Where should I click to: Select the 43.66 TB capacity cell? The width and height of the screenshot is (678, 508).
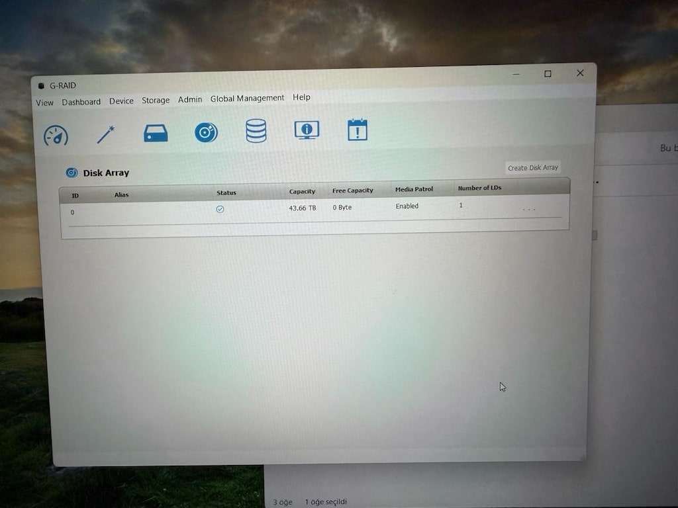[x=302, y=208]
